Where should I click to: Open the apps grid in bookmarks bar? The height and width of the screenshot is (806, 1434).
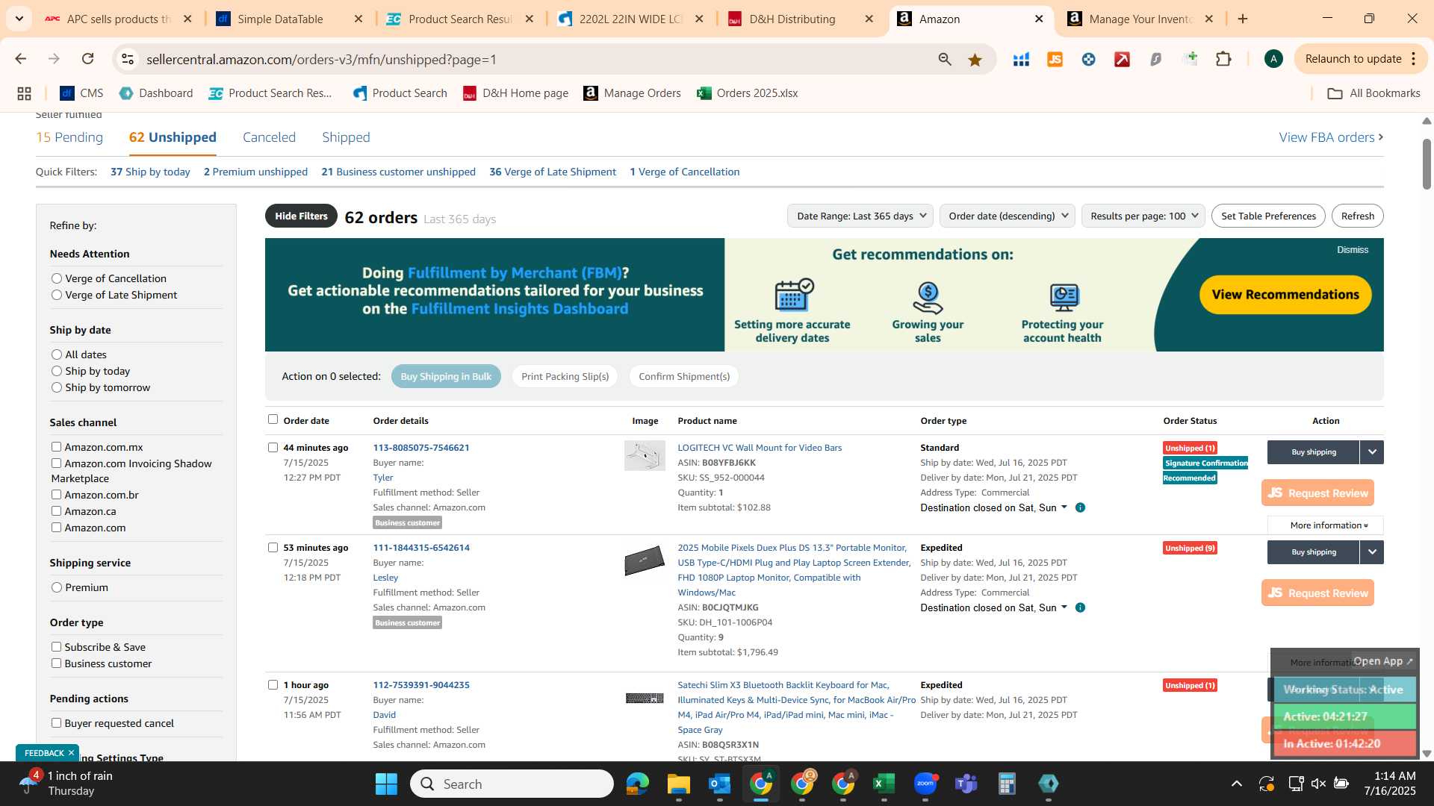tap(24, 93)
